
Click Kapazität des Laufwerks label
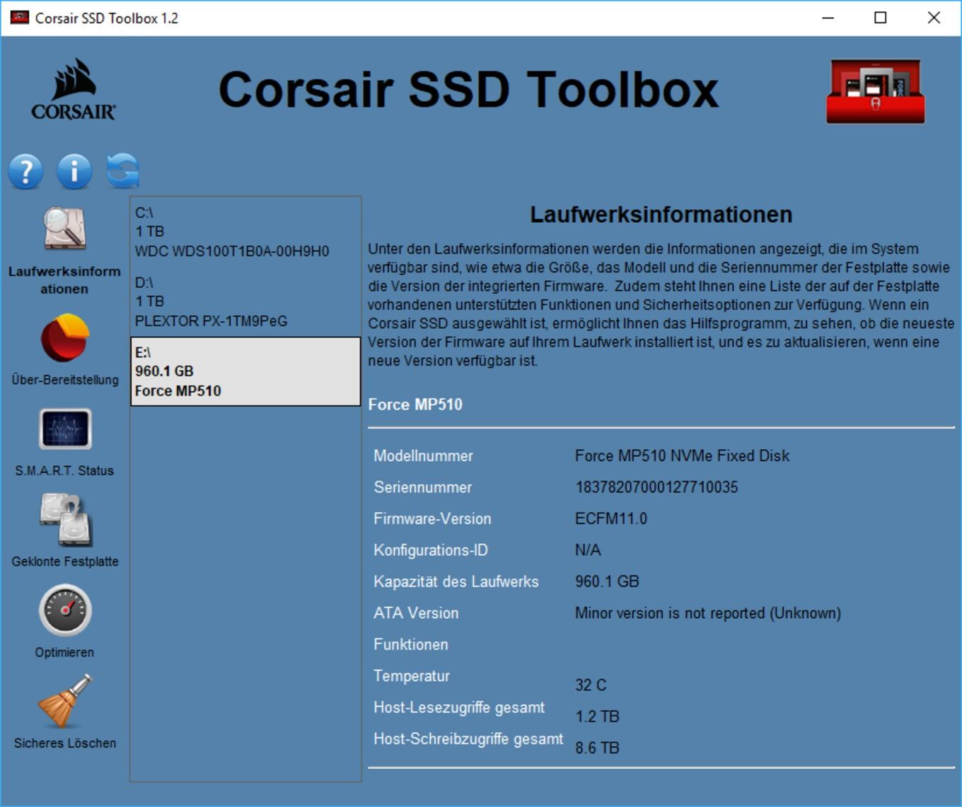[x=456, y=581]
